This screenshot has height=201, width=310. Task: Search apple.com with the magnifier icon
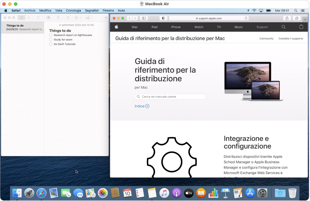coord(284,27)
